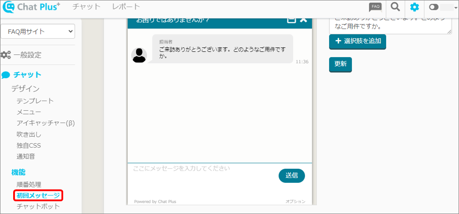Screen dimensions: 459x214
Task: Open the レポート top menu
Action: coord(126,7)
